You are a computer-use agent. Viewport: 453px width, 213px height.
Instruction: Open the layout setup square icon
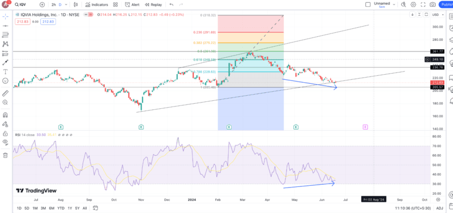[x=367, y=5]
